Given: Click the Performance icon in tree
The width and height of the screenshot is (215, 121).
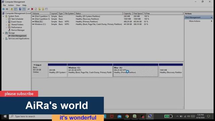Looking at the screenshot, I should pos(9,27).
